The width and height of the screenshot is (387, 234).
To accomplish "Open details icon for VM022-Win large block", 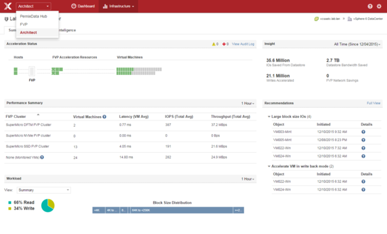I will [x=363, y=148].
